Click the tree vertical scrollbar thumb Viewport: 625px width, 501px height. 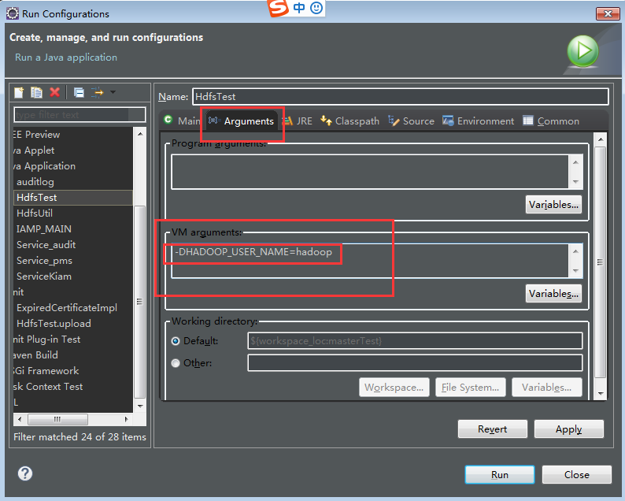[x=140, y=302]
